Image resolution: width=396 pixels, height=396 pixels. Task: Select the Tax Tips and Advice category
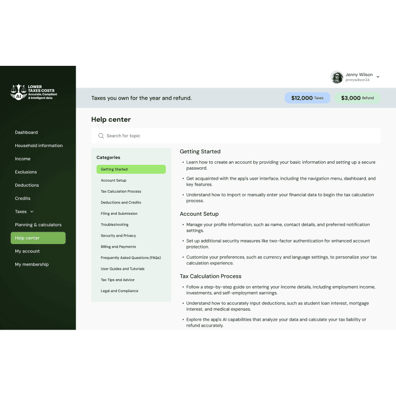pyautogui.click(x=118, y=280)
